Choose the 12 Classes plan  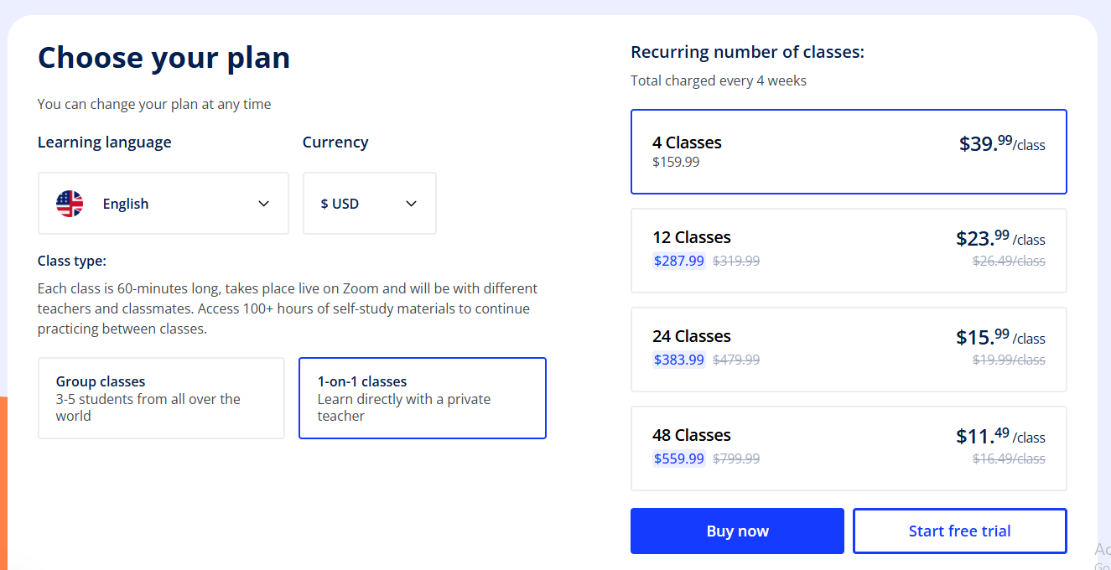847,251
